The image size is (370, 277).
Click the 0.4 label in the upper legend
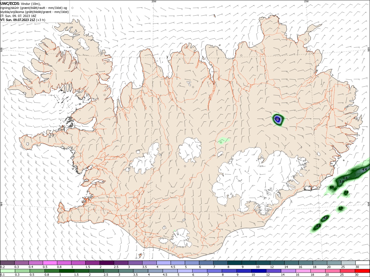pos(31,267)
